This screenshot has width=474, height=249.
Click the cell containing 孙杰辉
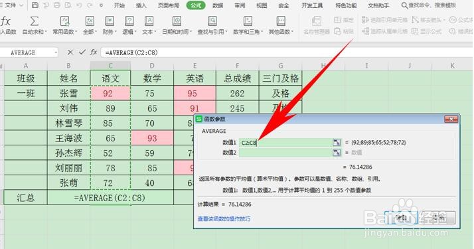click(68, 153)
